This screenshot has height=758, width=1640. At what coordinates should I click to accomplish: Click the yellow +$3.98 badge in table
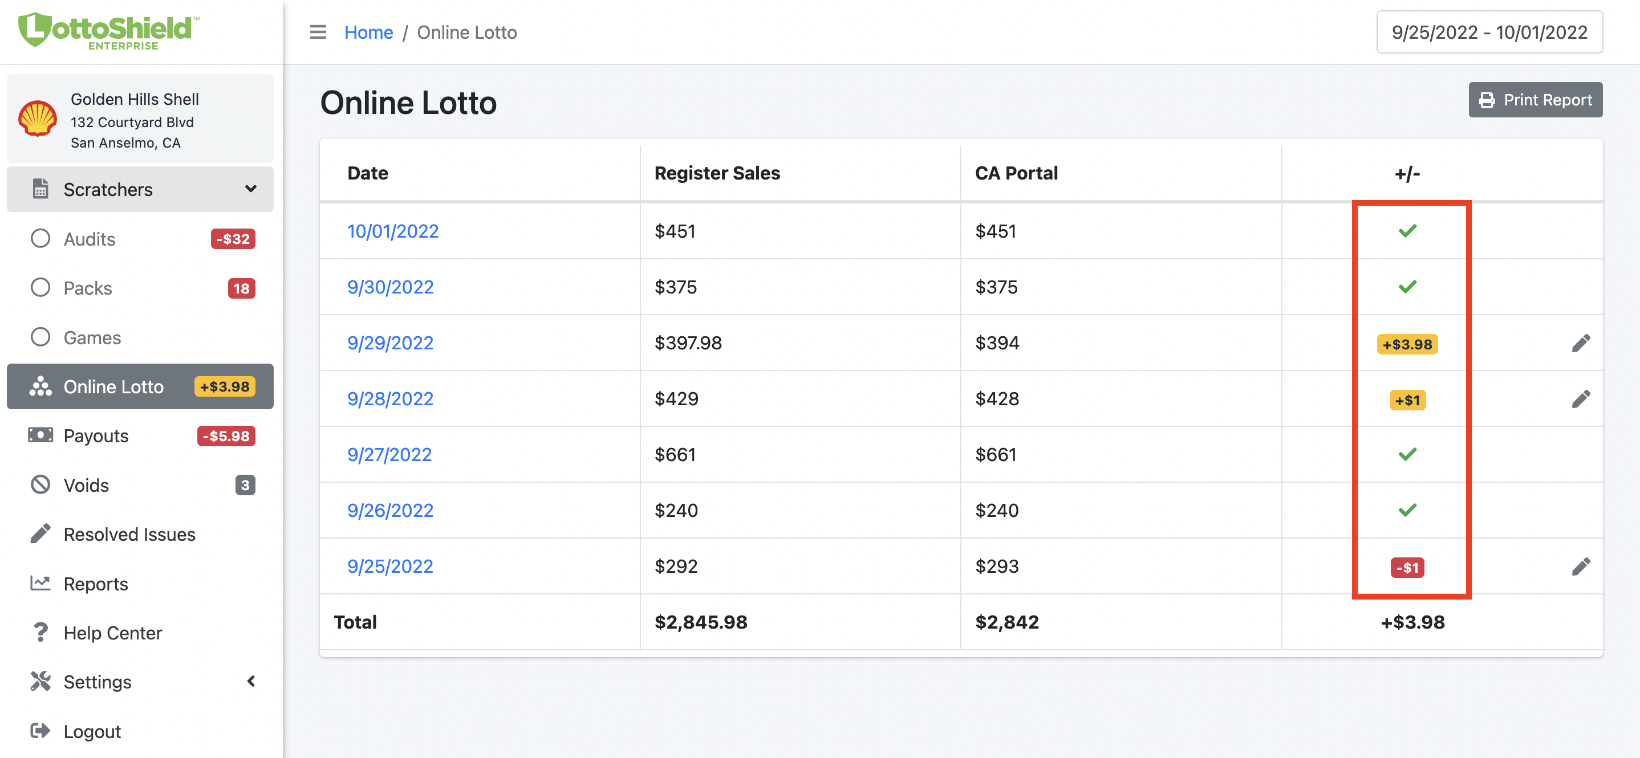click(x=1407, y=344)
